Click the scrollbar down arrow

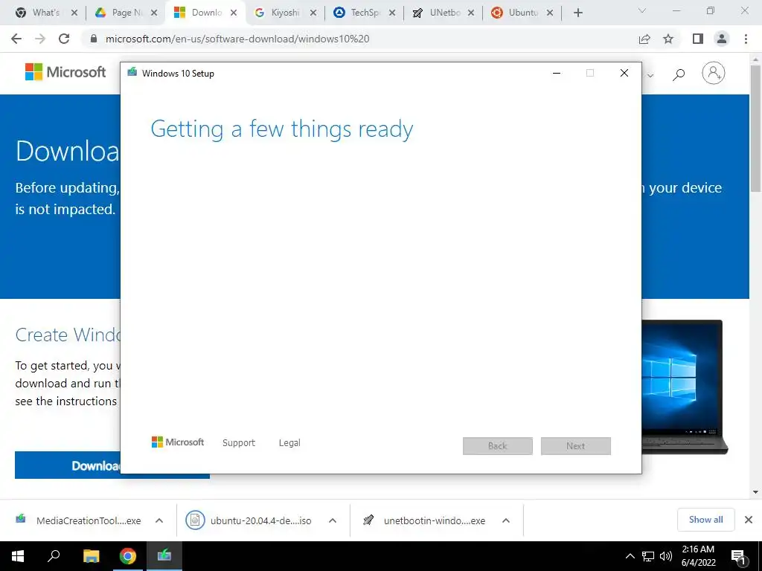click(755, 492)
